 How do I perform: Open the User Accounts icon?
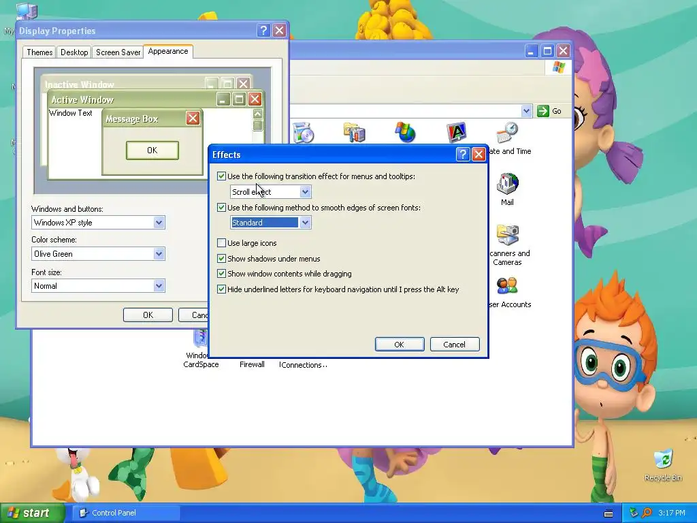click(x=507, y=286)
